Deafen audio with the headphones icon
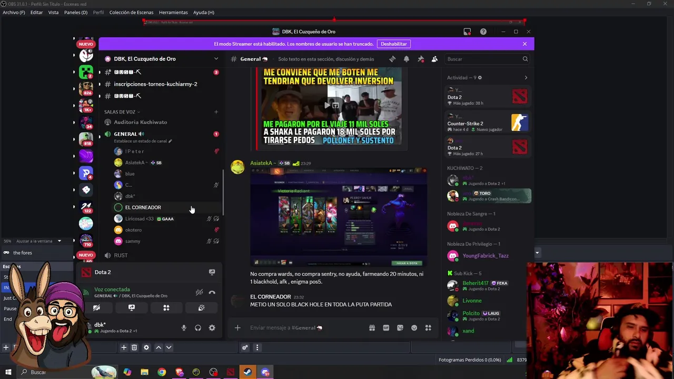 click(198, 328)
